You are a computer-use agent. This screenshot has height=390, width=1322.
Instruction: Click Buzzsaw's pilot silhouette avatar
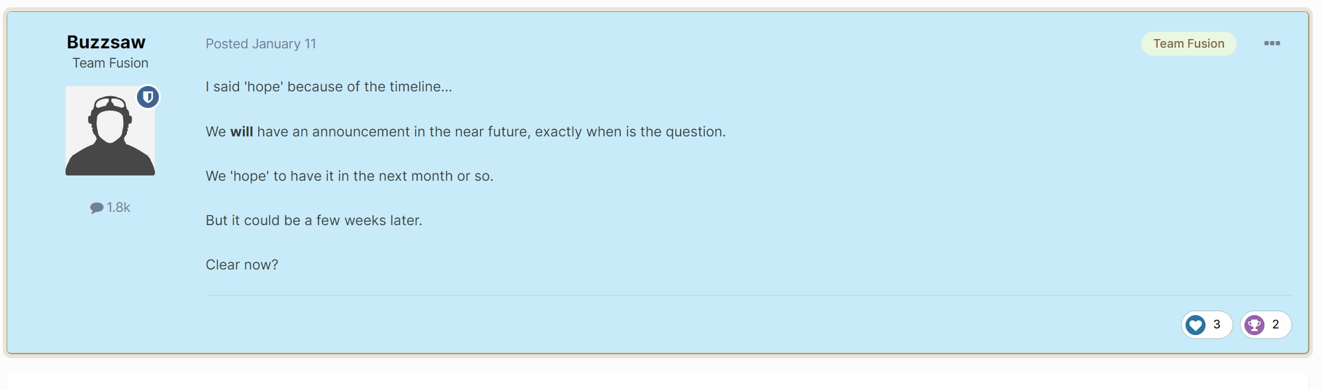point(110,136)
